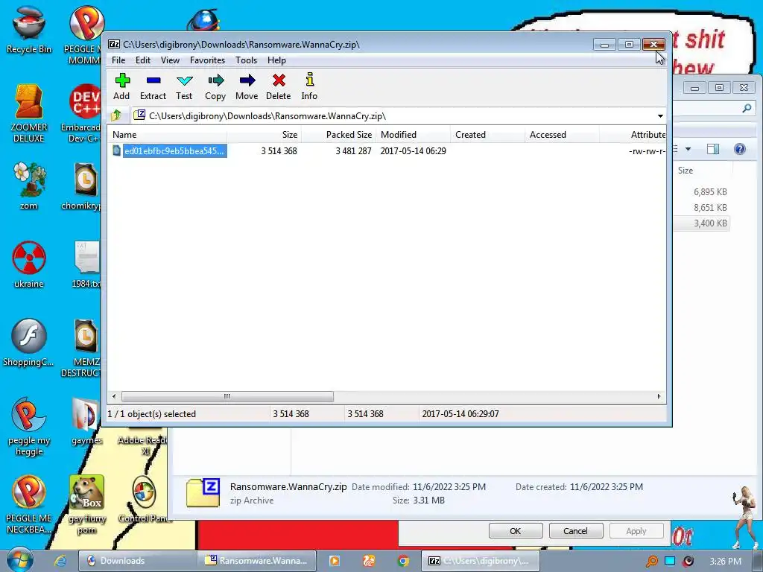Expand the address path dropdown
This screenshot has width=763, height=572.
tap(660, 116)
